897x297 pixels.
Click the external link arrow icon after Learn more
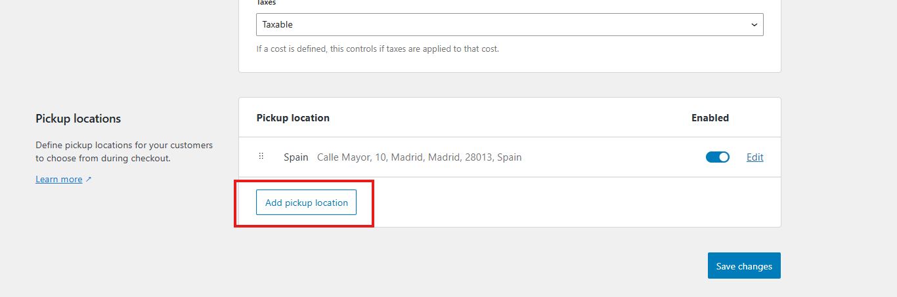pos(89,180)
